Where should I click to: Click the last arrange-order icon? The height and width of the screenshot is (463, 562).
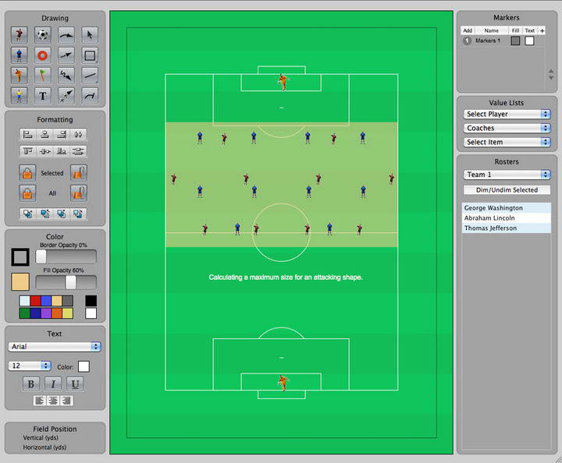click(78, 214)
